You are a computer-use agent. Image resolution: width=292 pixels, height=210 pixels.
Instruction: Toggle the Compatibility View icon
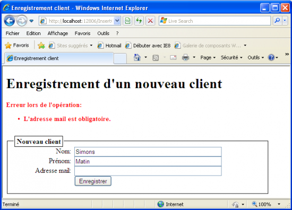pyautogui.click(x=127, y=21)
